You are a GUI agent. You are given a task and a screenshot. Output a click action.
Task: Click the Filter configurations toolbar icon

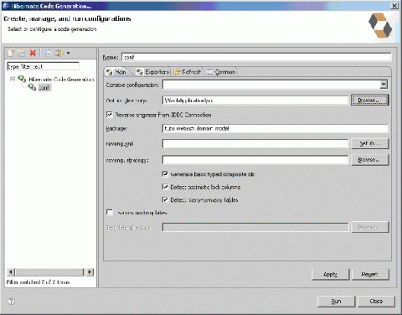(59, 53)
